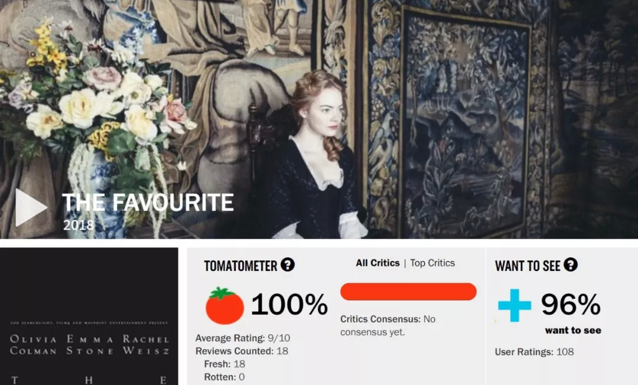Click the blue plus want-to-see icon

click(515, 305)
